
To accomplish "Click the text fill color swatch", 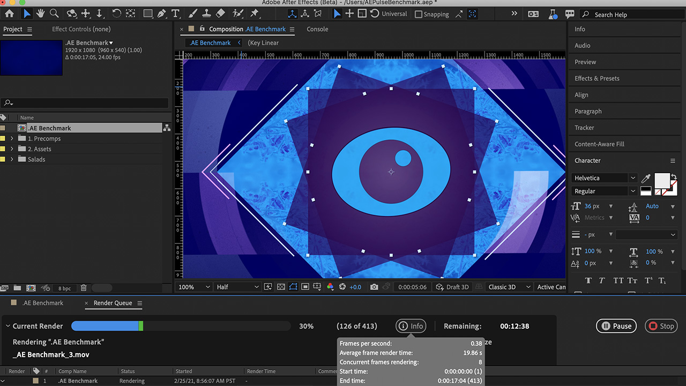I will coord(662,181).
